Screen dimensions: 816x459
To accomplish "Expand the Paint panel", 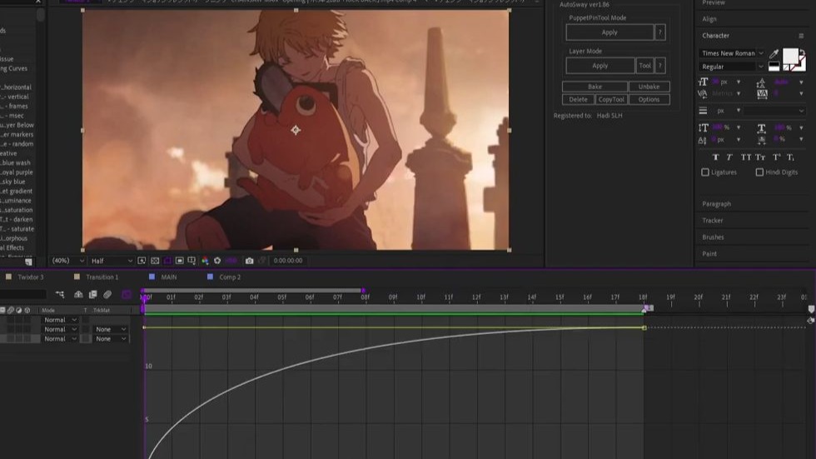I will 709,254.
